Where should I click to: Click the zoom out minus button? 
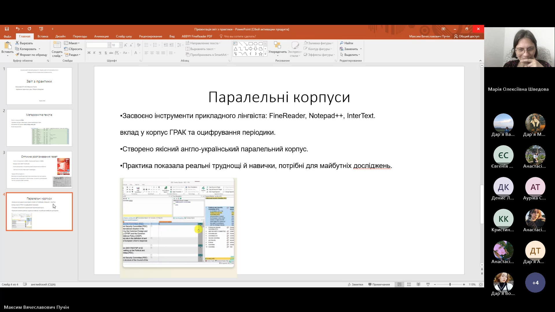[435, 285]
